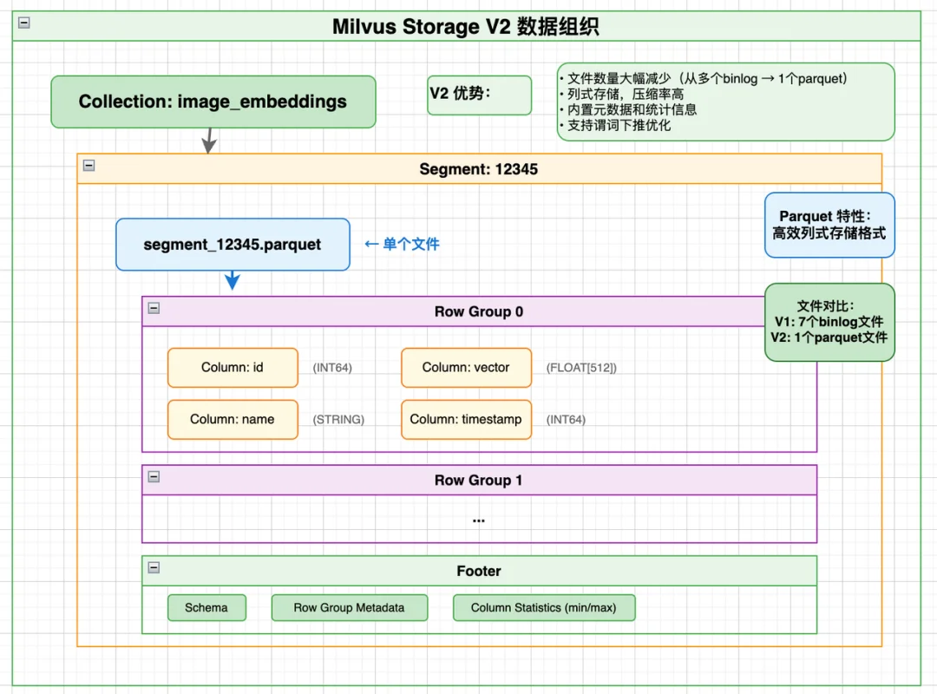Select the Column: vector box
The width and height of the screenshot is (937, 694).
click(466, 368)
